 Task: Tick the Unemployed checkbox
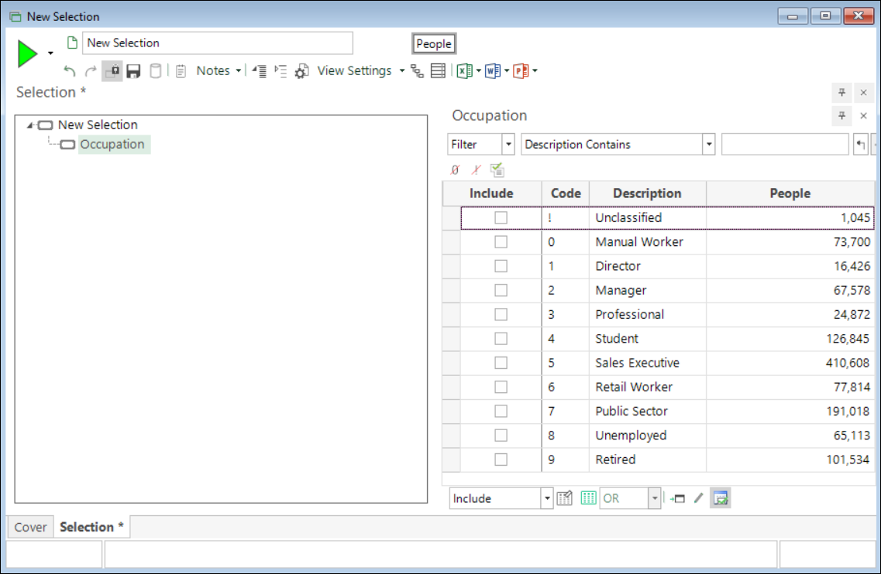click(x=501, y=436)
